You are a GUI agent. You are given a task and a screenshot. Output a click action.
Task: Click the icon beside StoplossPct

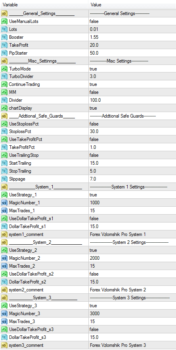pyautogui.click(x=4, y=132)
